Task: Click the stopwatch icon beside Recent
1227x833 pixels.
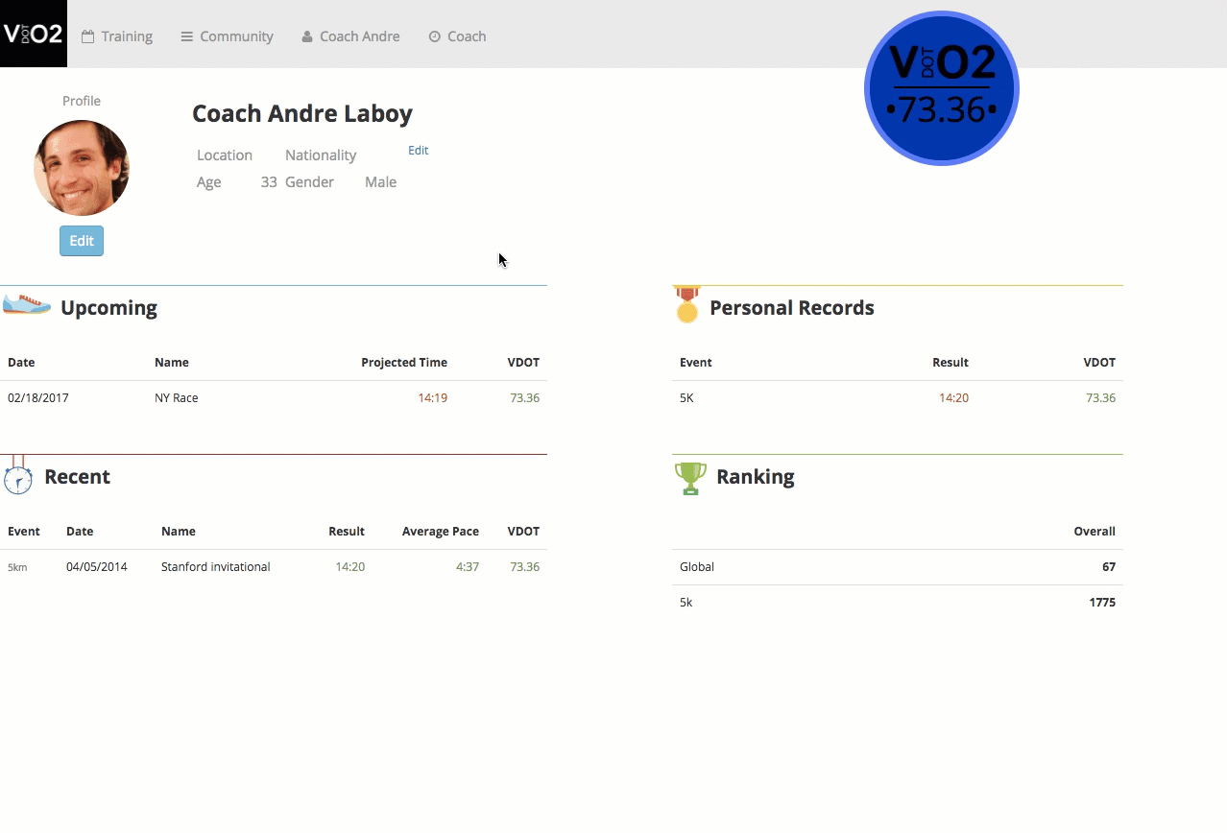Action: coord(17,476)
